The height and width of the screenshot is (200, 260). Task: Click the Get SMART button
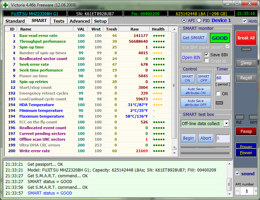[x=194, y=38]
